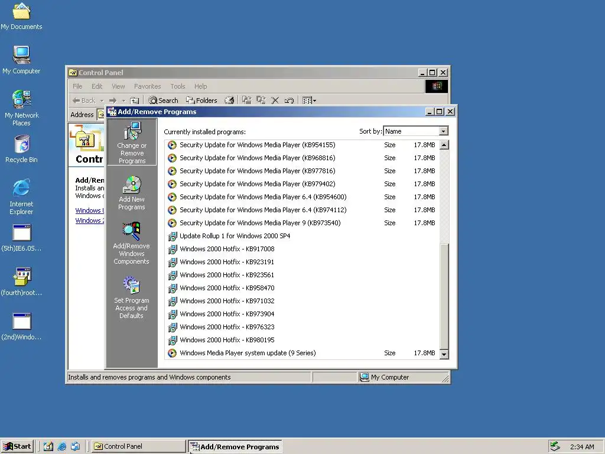Click scroll up arrow of programs list

[x=444, y=145]
